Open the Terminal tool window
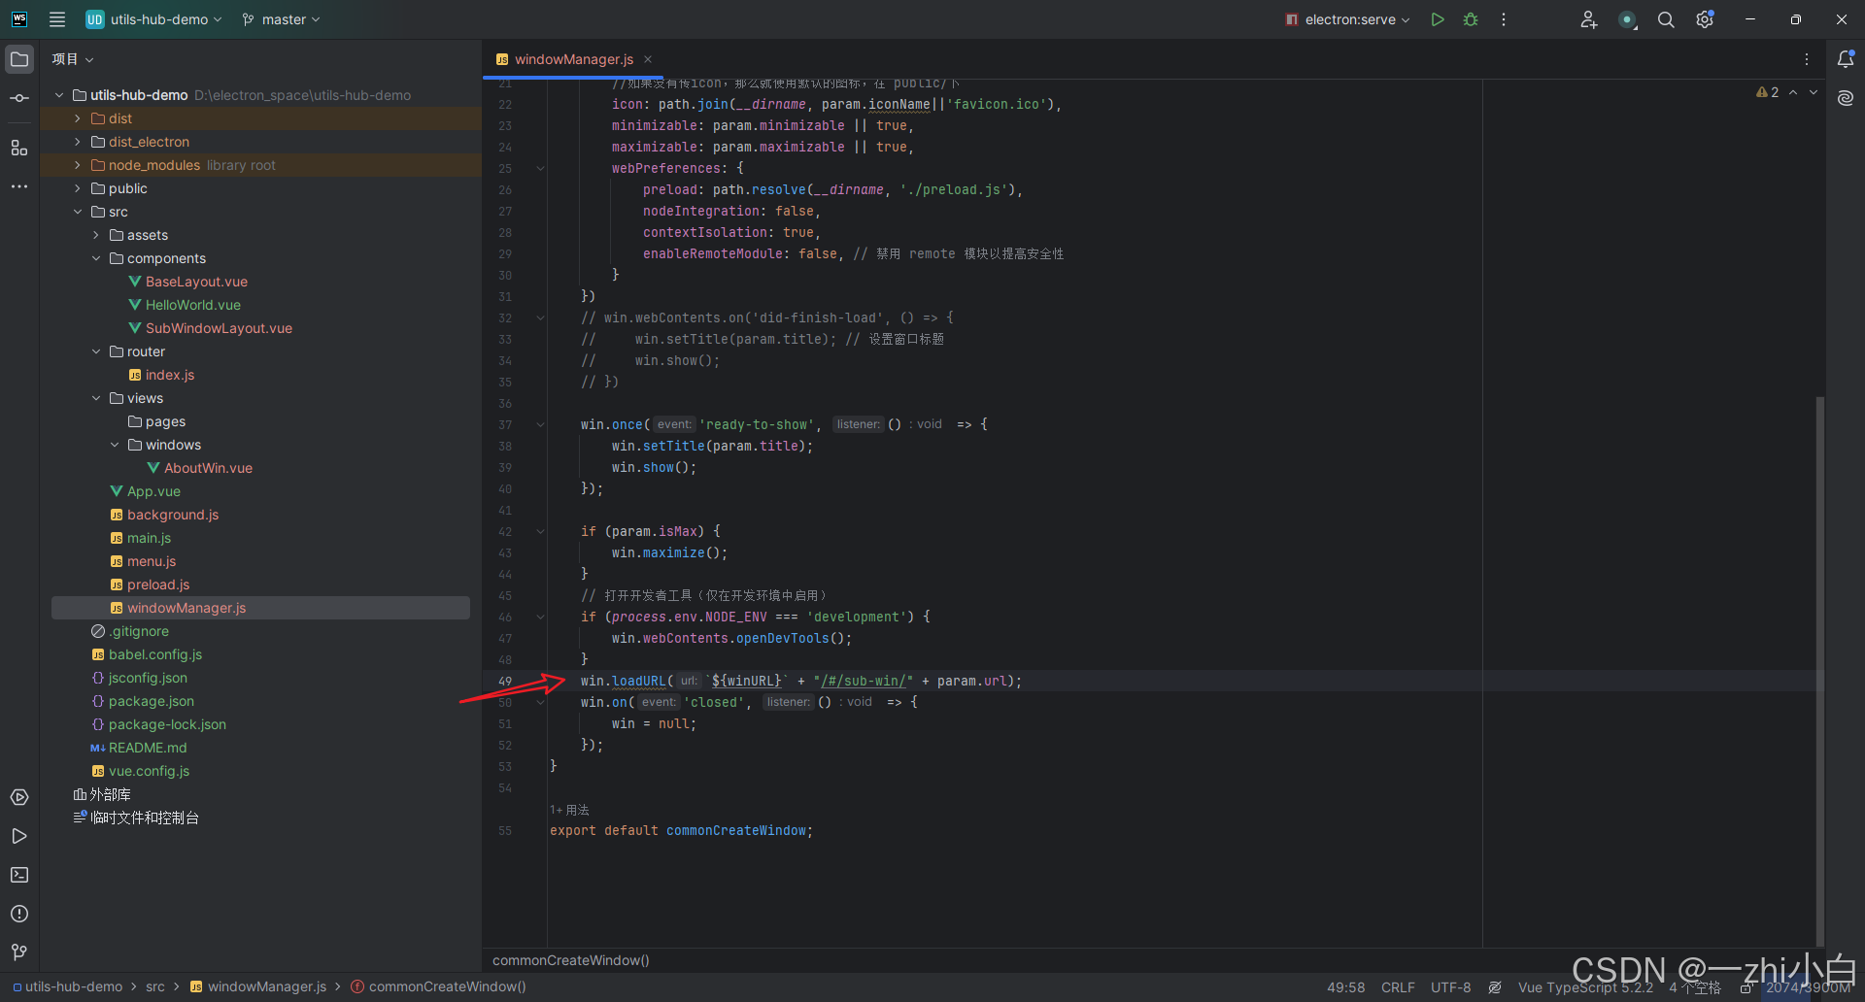 tap(19, 875)
